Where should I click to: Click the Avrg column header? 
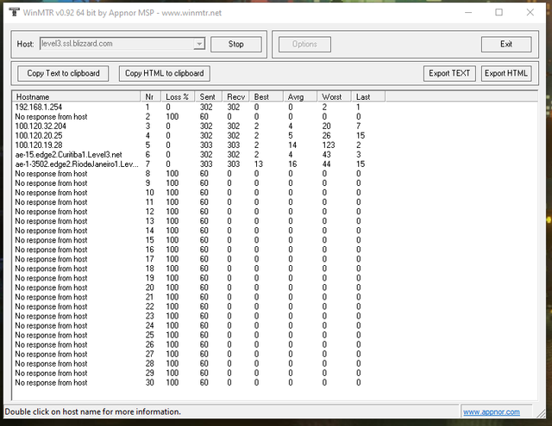click(300, 96)
